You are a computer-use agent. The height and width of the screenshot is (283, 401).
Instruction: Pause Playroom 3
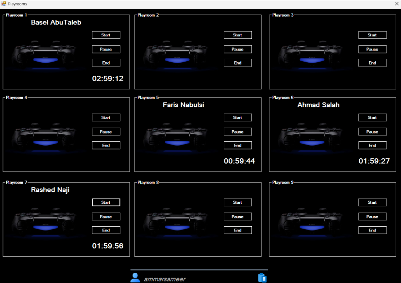coord(372,50)
